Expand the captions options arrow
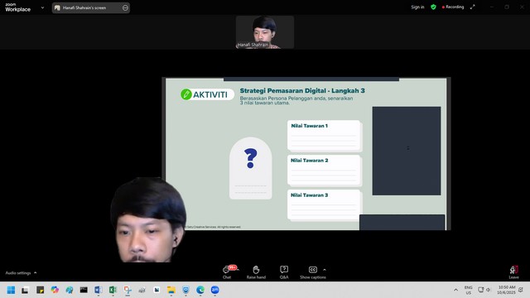The height and width of the screenshot is (298, 530). pos(325,270)
